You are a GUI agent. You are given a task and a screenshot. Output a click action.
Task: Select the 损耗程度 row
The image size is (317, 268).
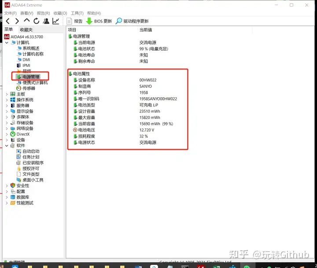111,136
